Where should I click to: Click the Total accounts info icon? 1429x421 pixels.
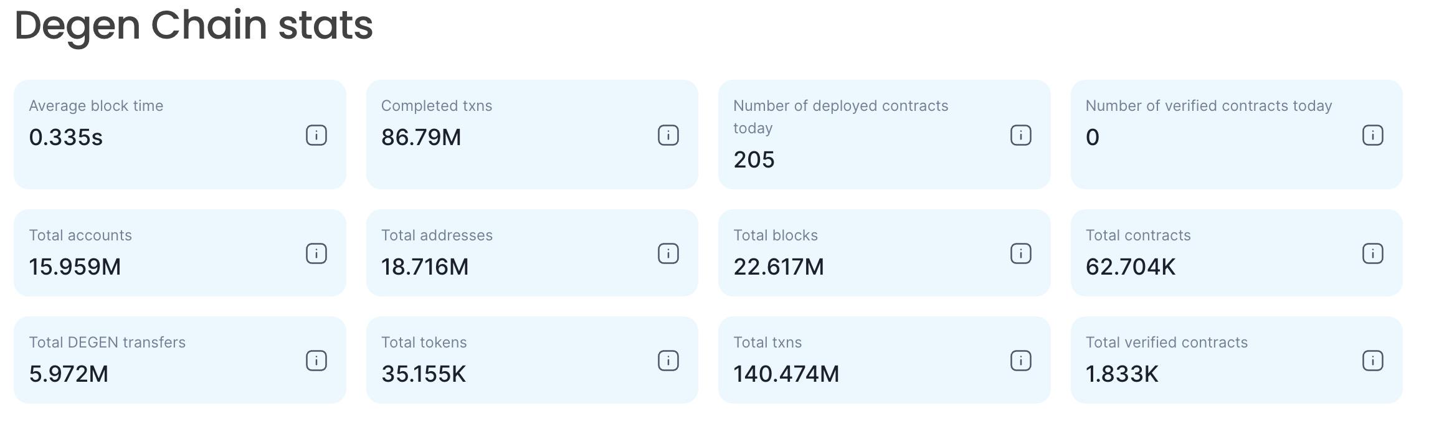pos(316,253)
